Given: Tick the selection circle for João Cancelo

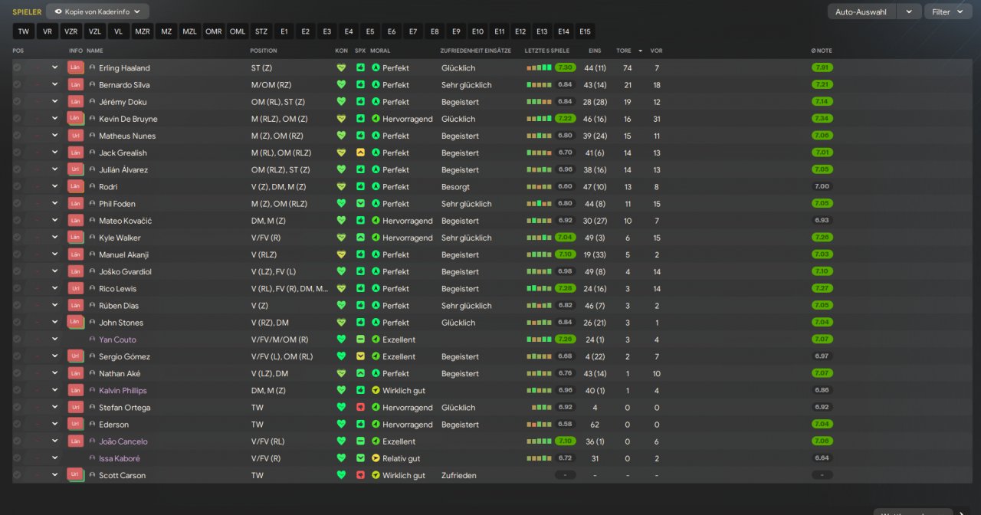Looking at the screenshot, I should 17,441.
